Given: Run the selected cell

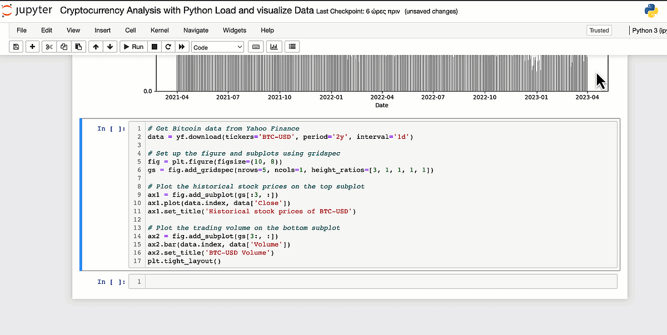Looking at the screenshot, I should (x=133, y=47).
